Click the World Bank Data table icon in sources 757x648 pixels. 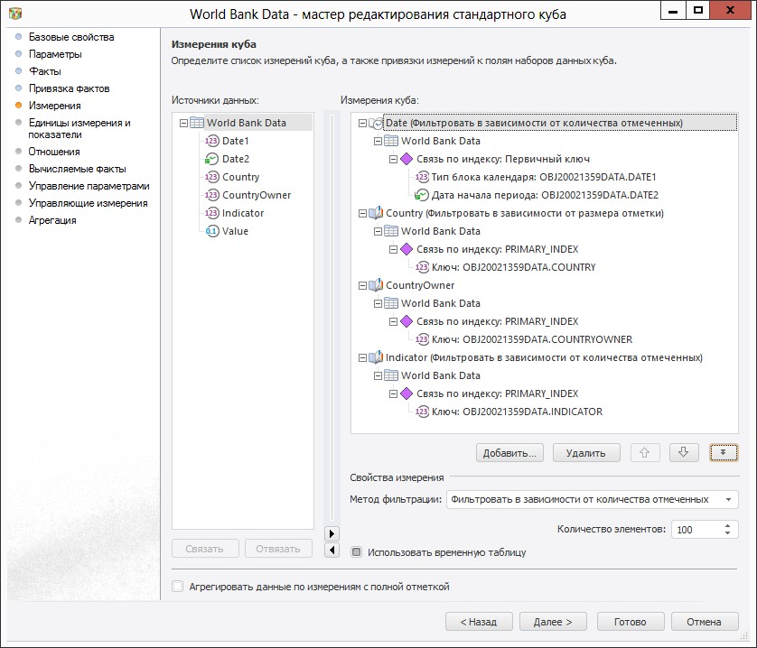click(197, 123)
